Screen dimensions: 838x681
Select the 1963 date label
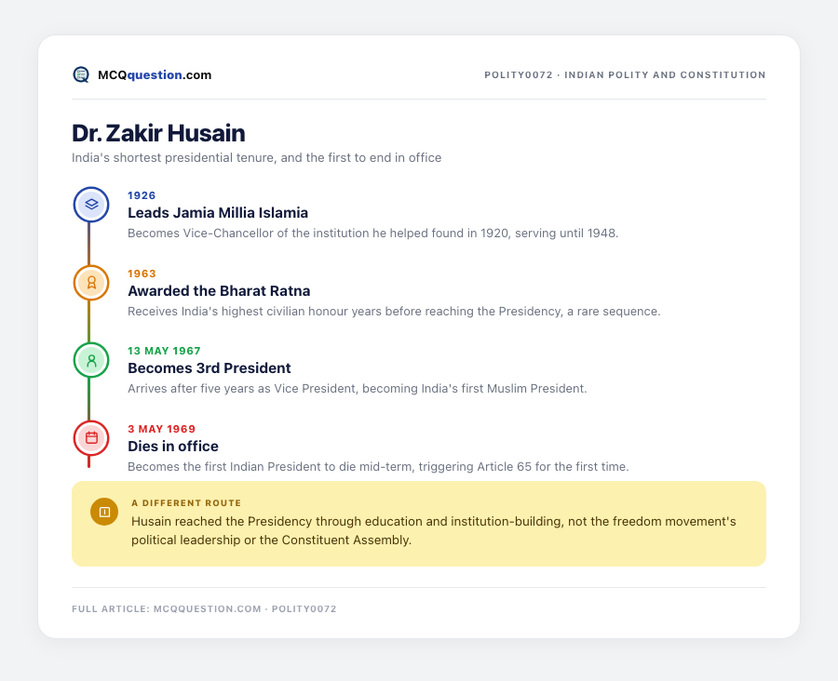(x=142, y=274)
